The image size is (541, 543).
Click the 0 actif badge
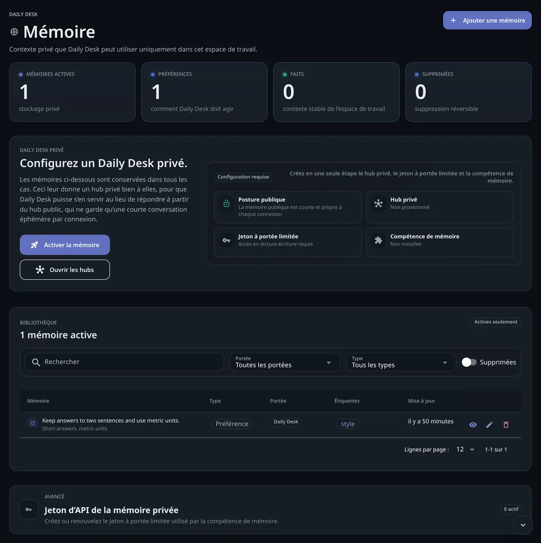coord(511,509)
